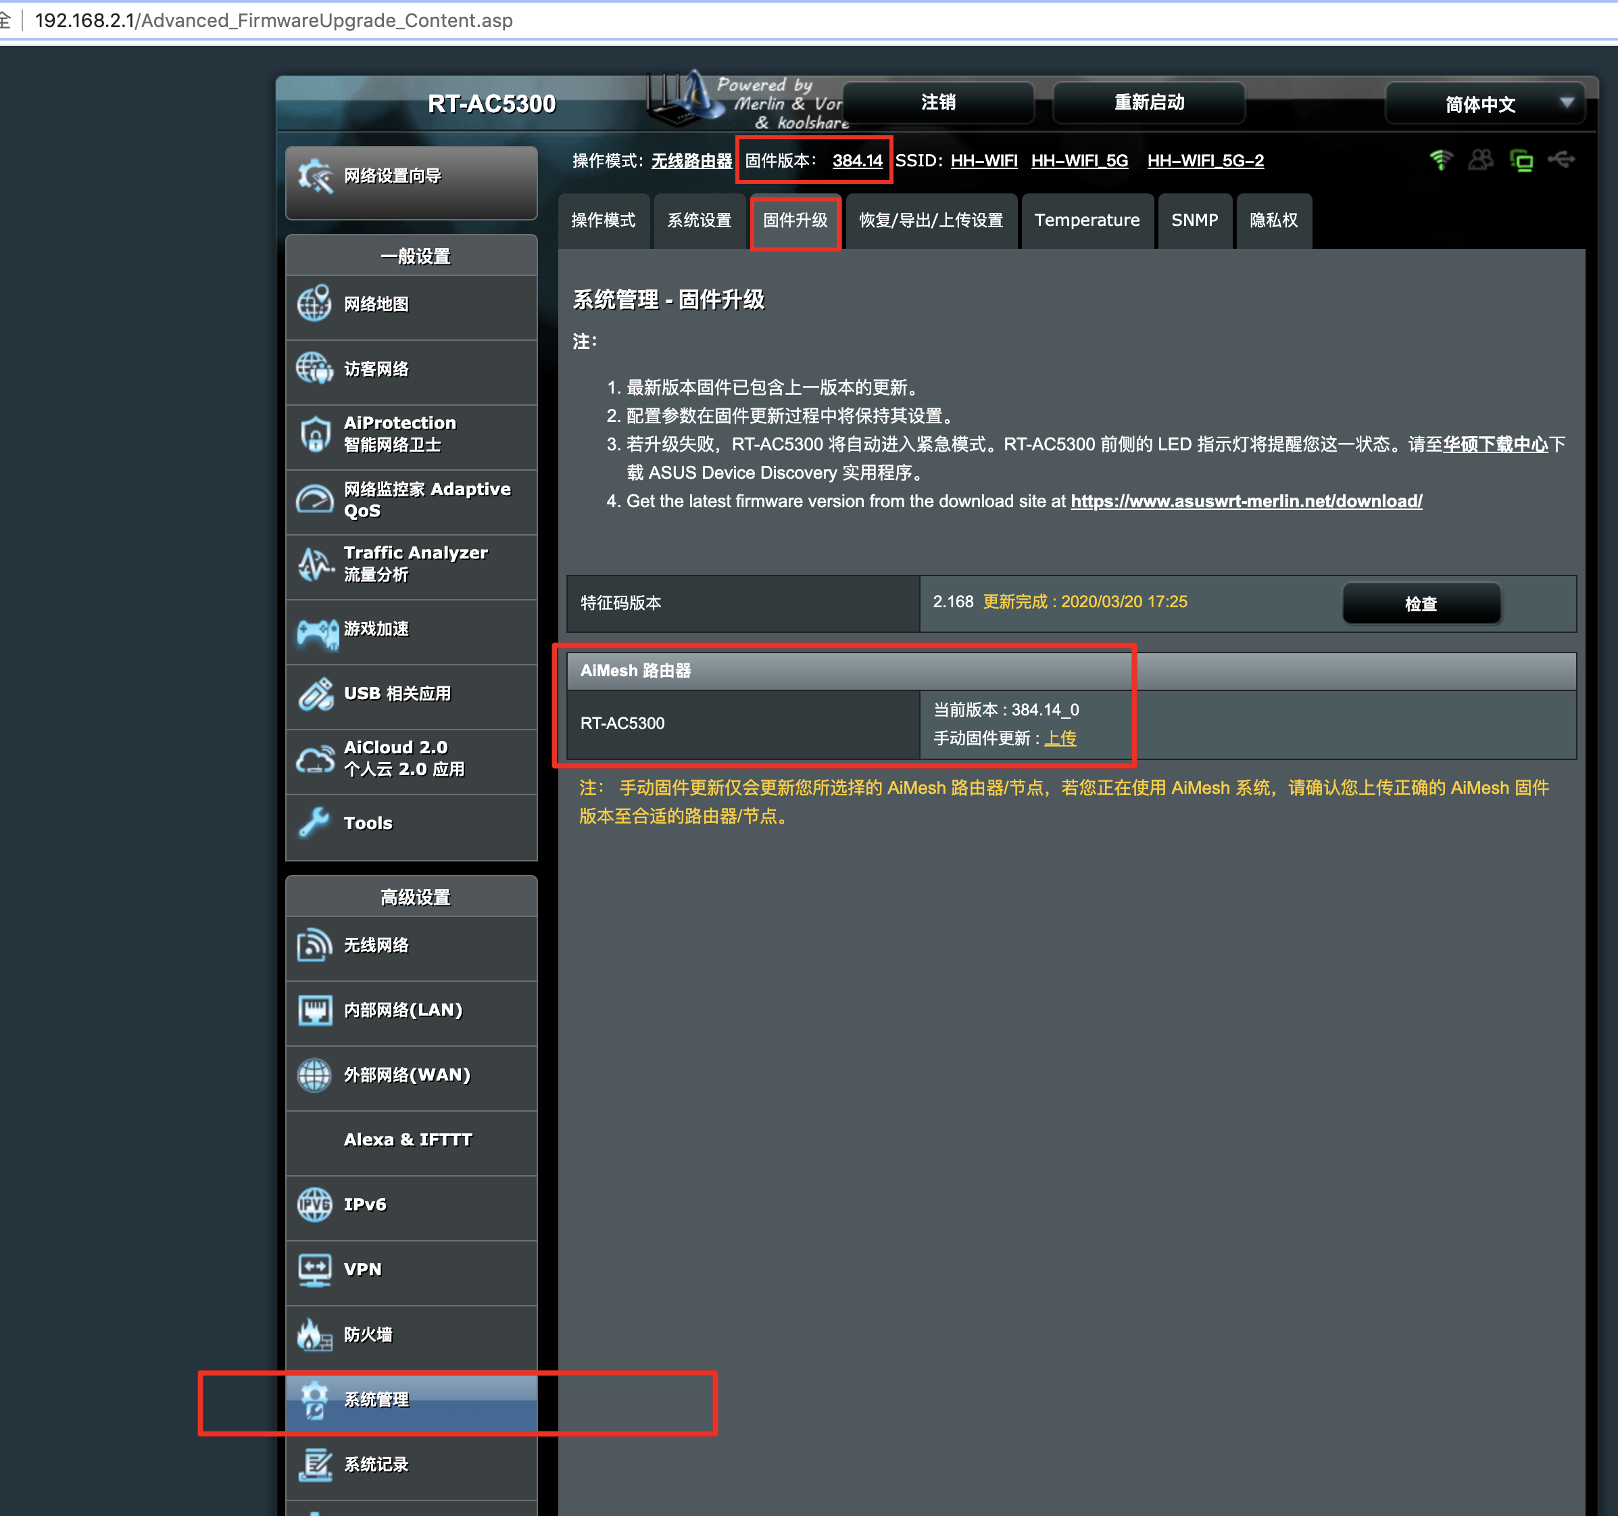Click the 无线路由器 operation mode link
The height and width of the screenshot is (1516, 1618).
click(x=691, y=161)
